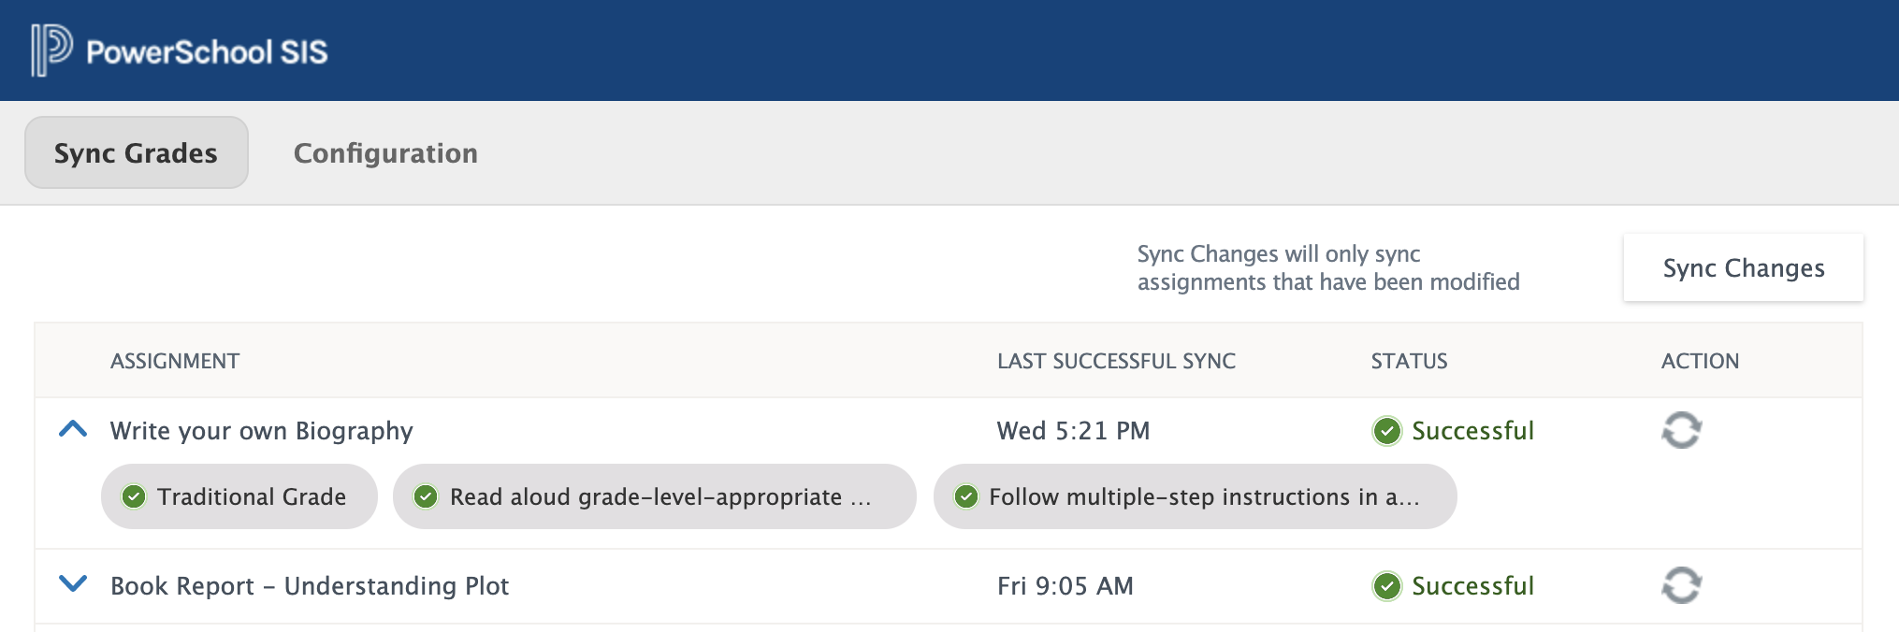The width and height of the screenshot is (1899, 632).
Task: Collapse the Write your own Biography row
Action: tap(73, 430)
